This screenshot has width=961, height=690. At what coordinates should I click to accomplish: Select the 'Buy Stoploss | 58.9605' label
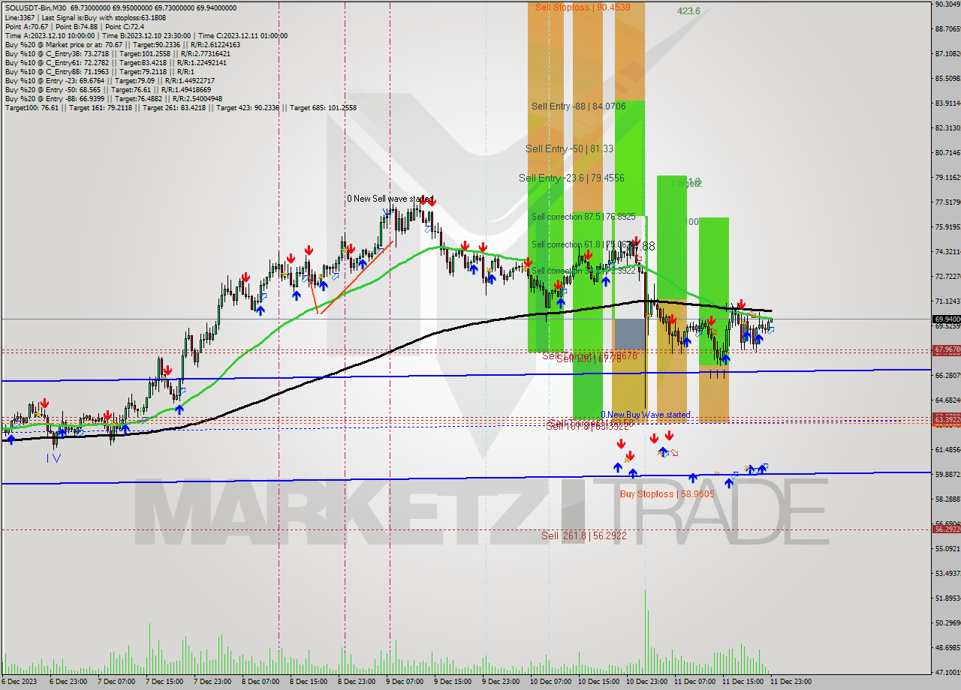[667, 494]
